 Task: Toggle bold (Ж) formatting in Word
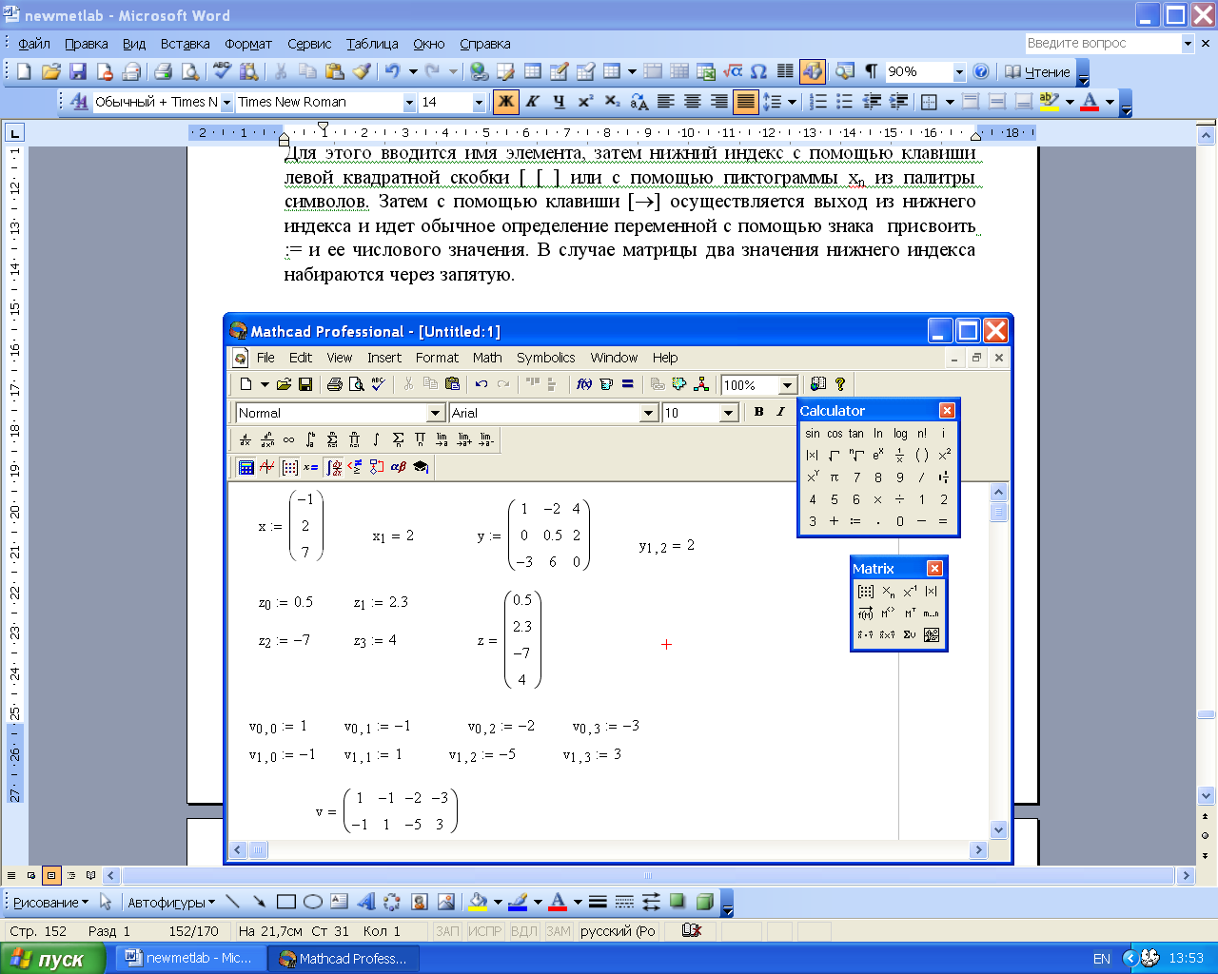point(505,102)
